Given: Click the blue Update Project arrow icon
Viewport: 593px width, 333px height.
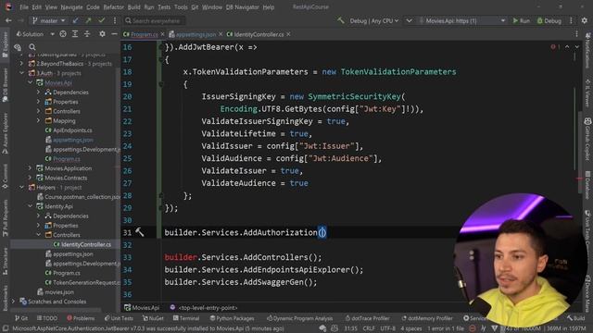Looking at the screenshot, I should click(x=76, y=20).
